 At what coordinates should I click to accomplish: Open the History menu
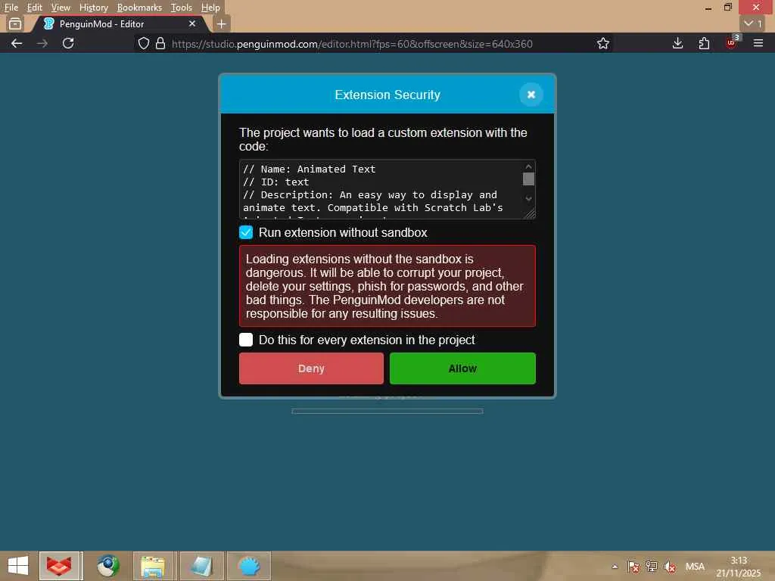pos(93,8)
